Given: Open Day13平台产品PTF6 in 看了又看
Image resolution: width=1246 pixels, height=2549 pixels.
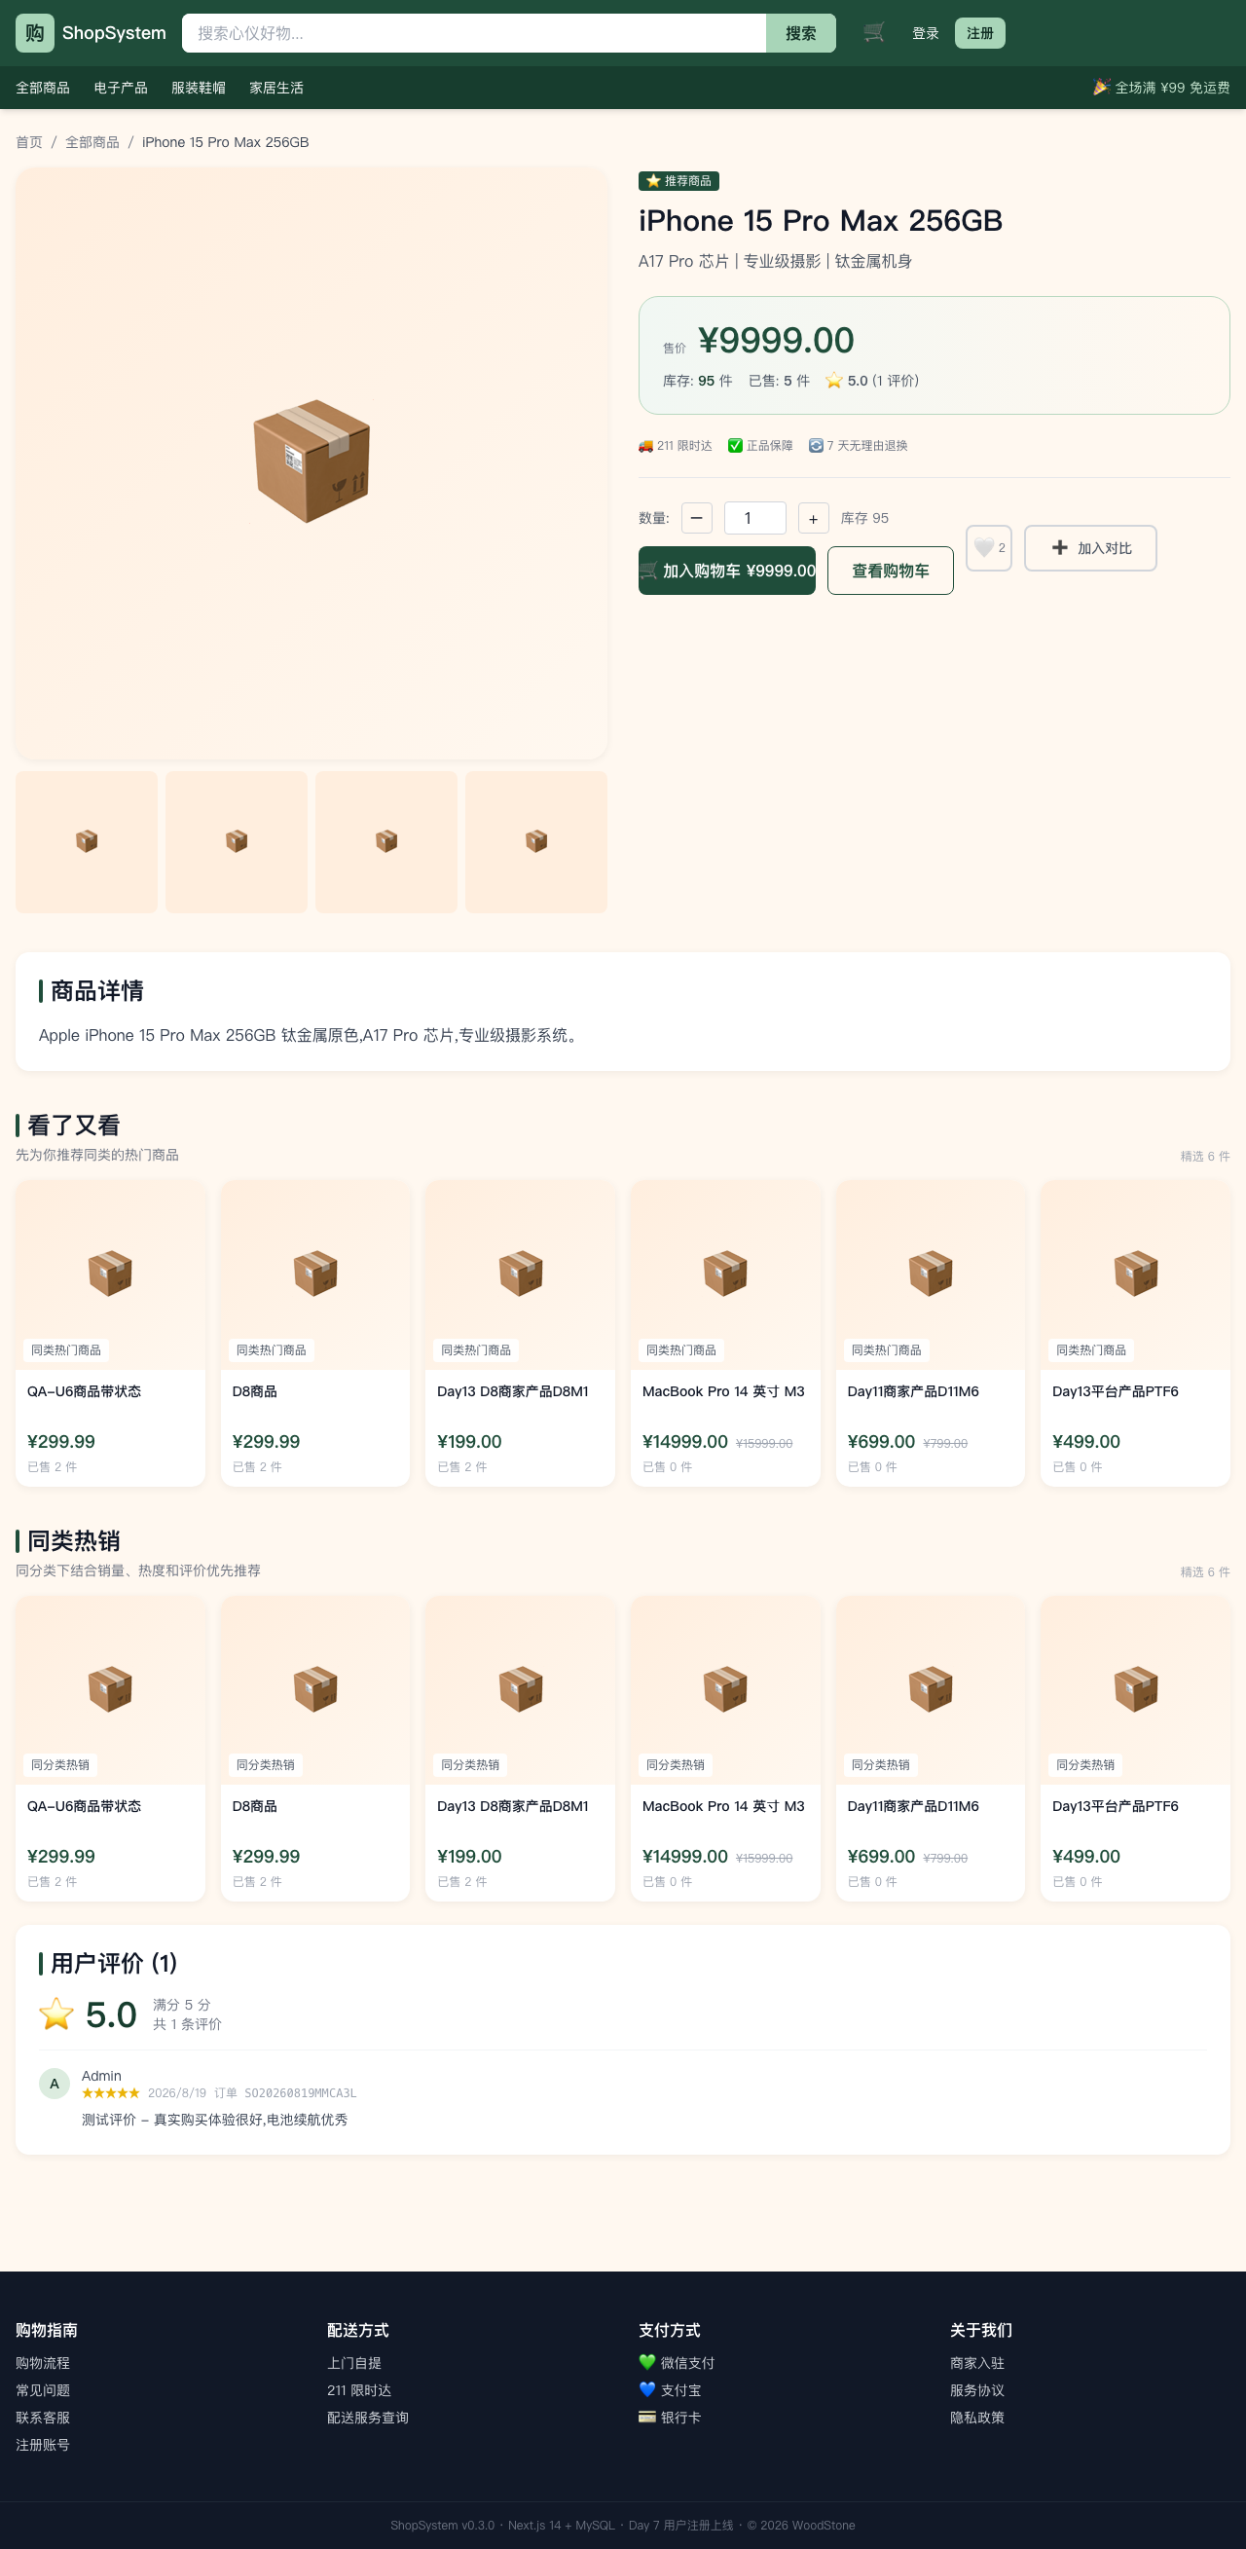Looking at the screenshot, I should 1135,1332.
